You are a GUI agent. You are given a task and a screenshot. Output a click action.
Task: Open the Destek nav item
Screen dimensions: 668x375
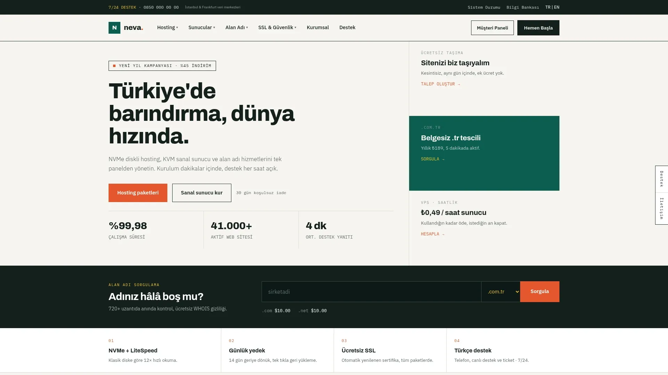tap(347, 27)
